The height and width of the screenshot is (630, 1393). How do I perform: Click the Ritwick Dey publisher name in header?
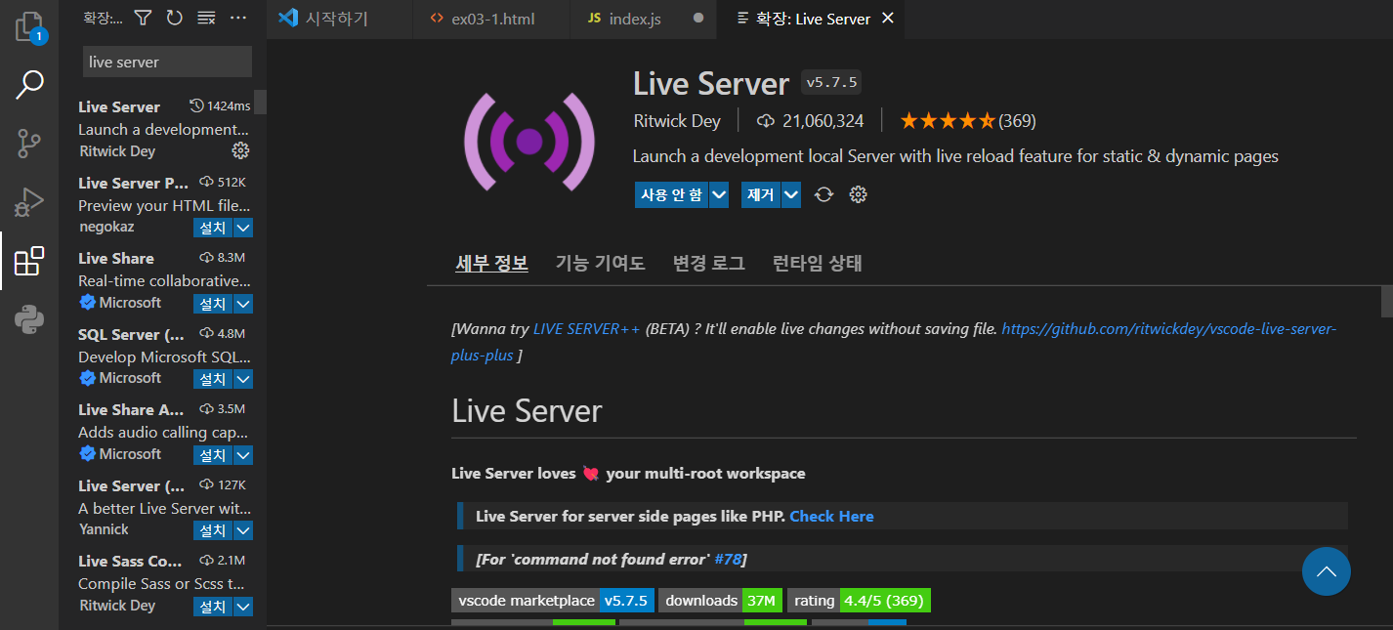677,121
